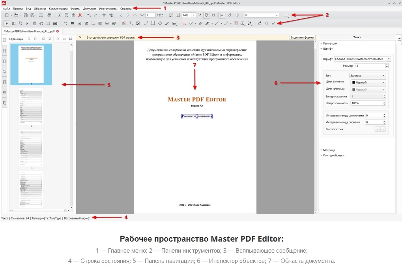Click the Paste clipboard icon
The image size is (402, 270).
(x=73, y=15)
